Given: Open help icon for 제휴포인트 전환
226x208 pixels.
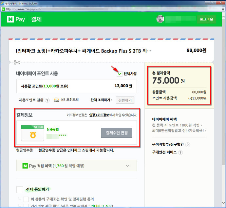Looking at the screenshot, I should coord(47,100).
